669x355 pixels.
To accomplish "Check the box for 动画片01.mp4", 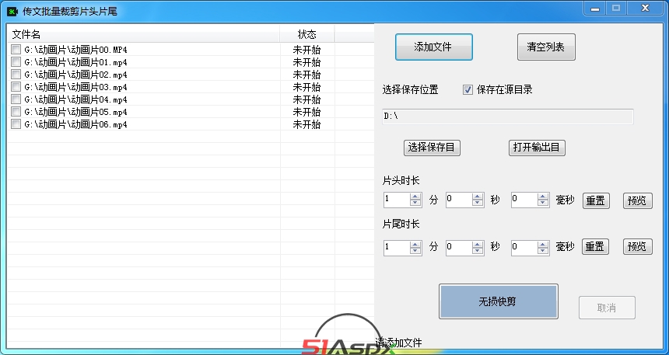I will pos(16,62).
